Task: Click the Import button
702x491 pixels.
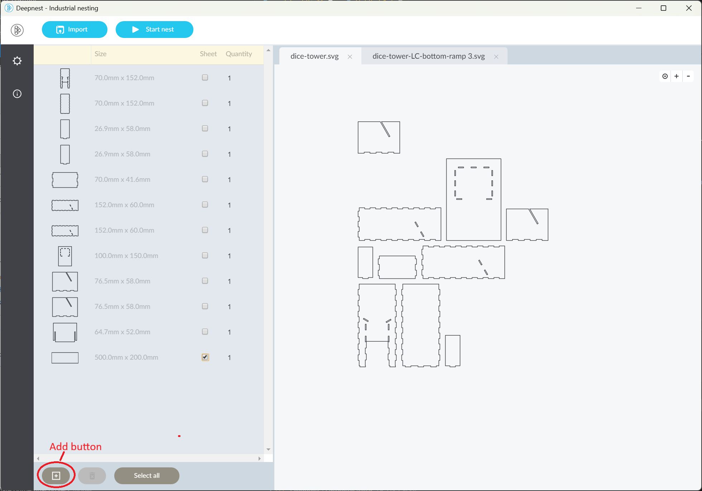Action: tap(74, 29)
